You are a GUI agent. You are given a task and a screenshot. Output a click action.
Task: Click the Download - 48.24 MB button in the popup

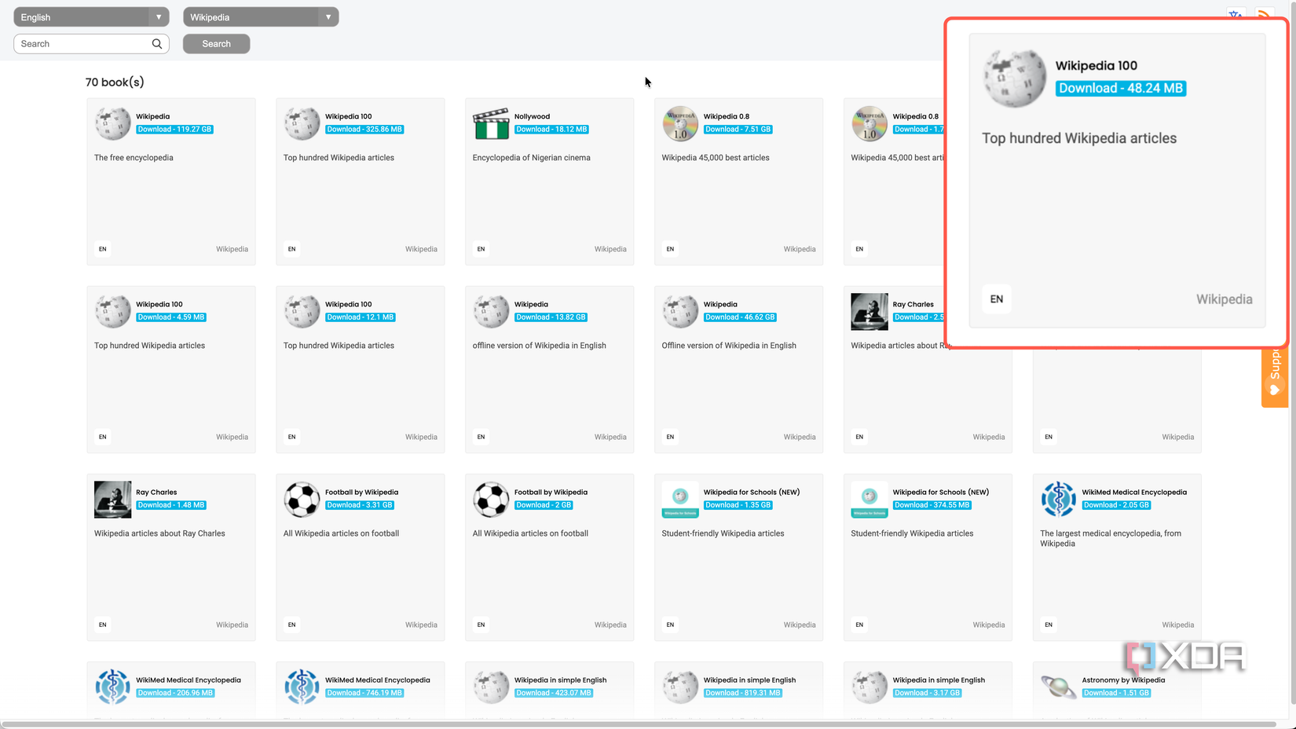[x=1121, y=88]
